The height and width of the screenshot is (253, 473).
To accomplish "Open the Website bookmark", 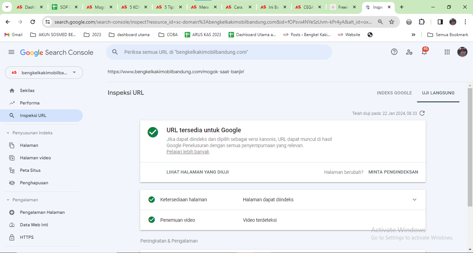I will coord(349,35).
